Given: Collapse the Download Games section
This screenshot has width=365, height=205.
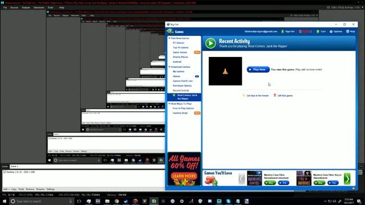Looking at the screenshot, I should click(169, 67).
